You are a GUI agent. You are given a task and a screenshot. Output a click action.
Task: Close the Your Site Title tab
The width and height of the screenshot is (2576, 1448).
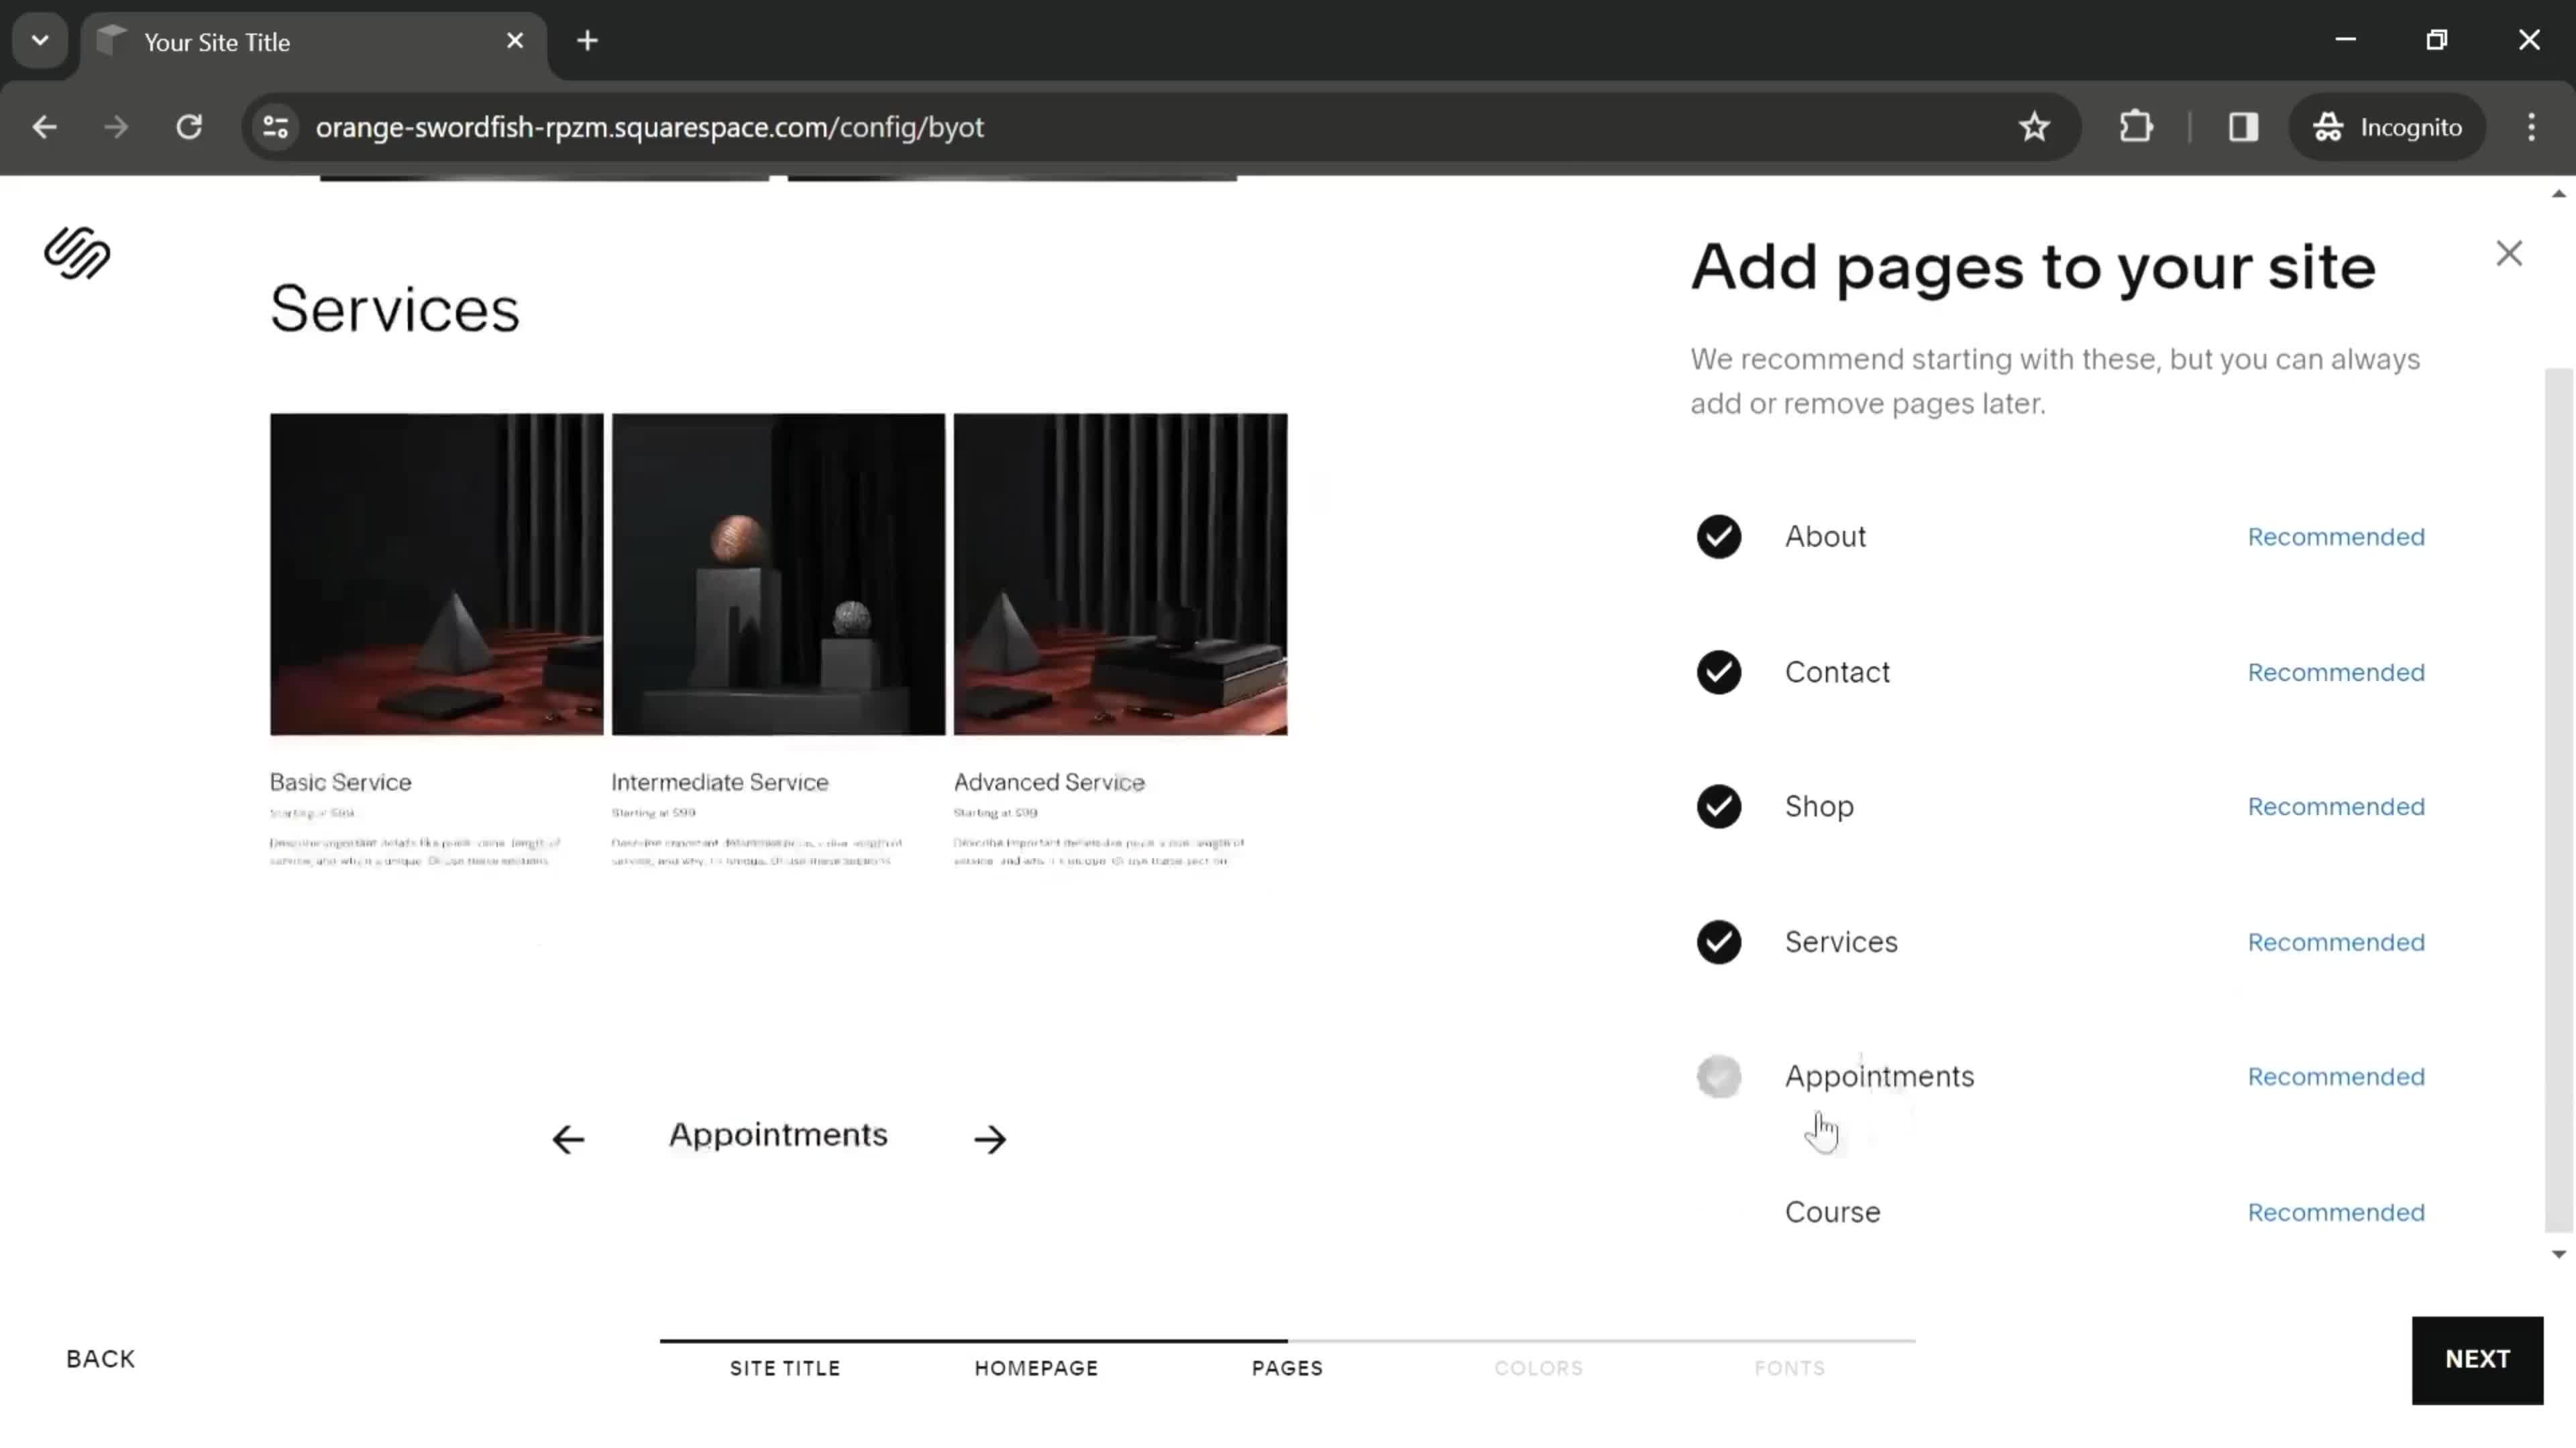click(515, 41)
